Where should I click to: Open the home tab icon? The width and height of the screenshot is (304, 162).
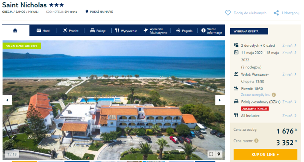click(x=15, y=30)
